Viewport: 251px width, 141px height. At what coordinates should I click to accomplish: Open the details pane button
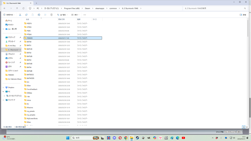[243, 15]
